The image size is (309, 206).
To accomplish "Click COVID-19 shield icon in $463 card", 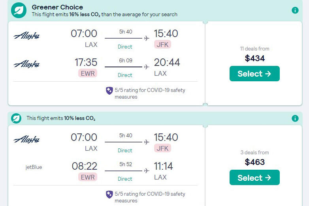I will pos(109,195).
